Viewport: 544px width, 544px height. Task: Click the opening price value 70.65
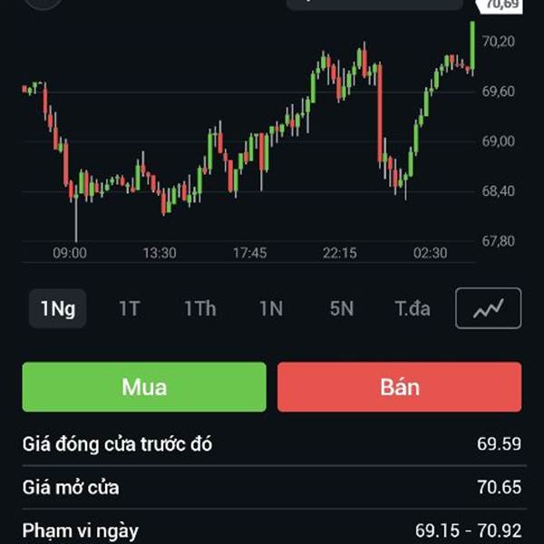(499, 487)
